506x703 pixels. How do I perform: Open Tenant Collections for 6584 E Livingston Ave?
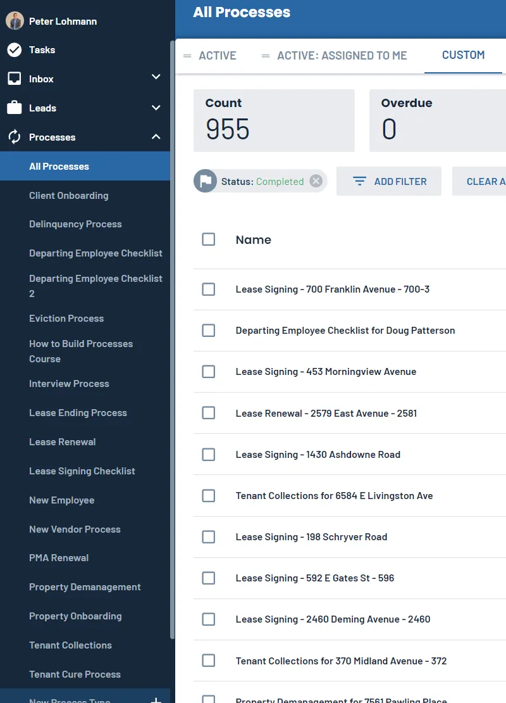point(334,496)
